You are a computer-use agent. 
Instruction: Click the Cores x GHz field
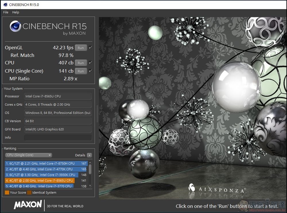(58, 104)
